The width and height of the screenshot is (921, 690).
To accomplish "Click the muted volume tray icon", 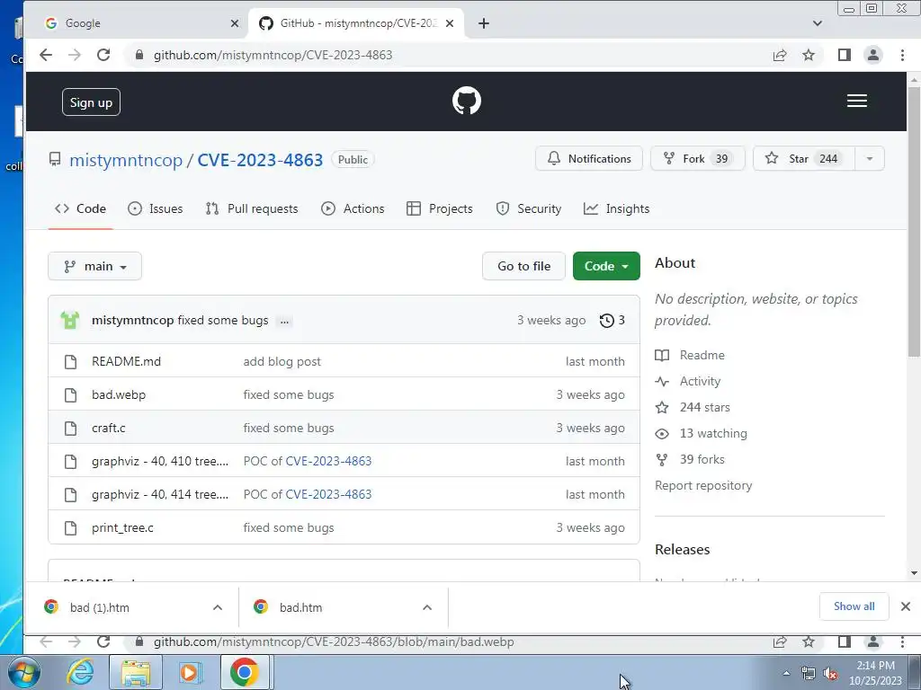I will pos(829,674).
